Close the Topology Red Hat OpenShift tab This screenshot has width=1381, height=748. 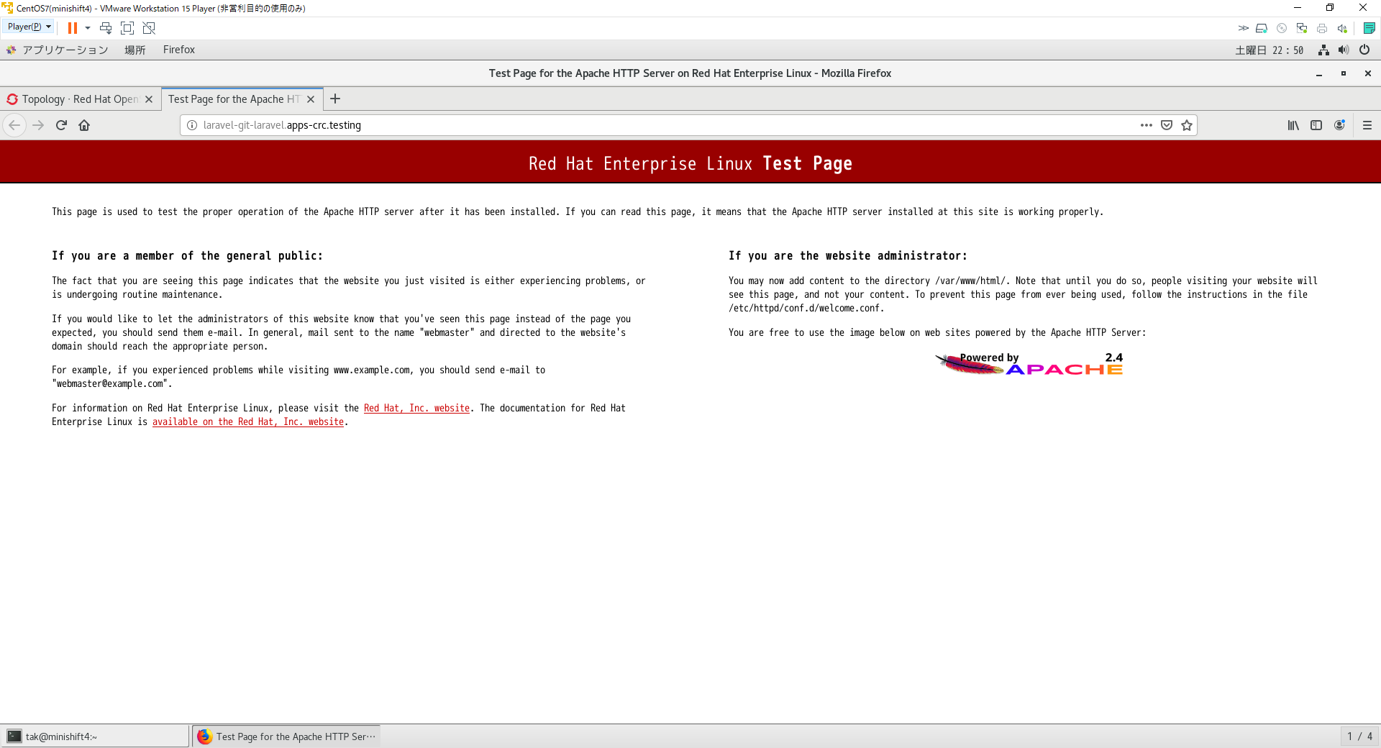pos(149,99)
